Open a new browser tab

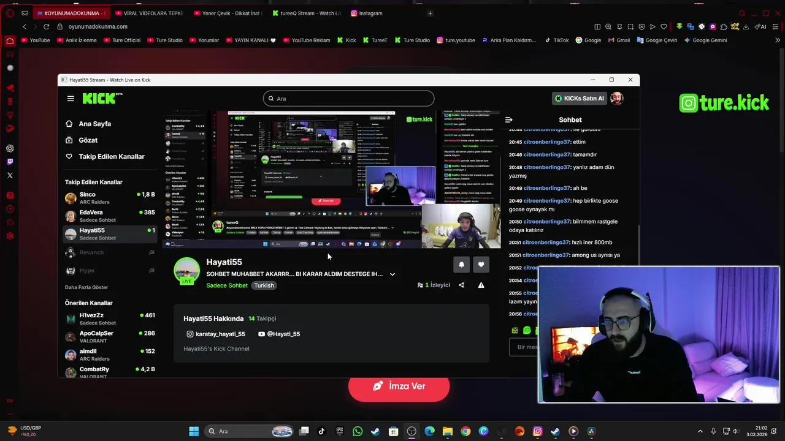[x=430, y=13]
